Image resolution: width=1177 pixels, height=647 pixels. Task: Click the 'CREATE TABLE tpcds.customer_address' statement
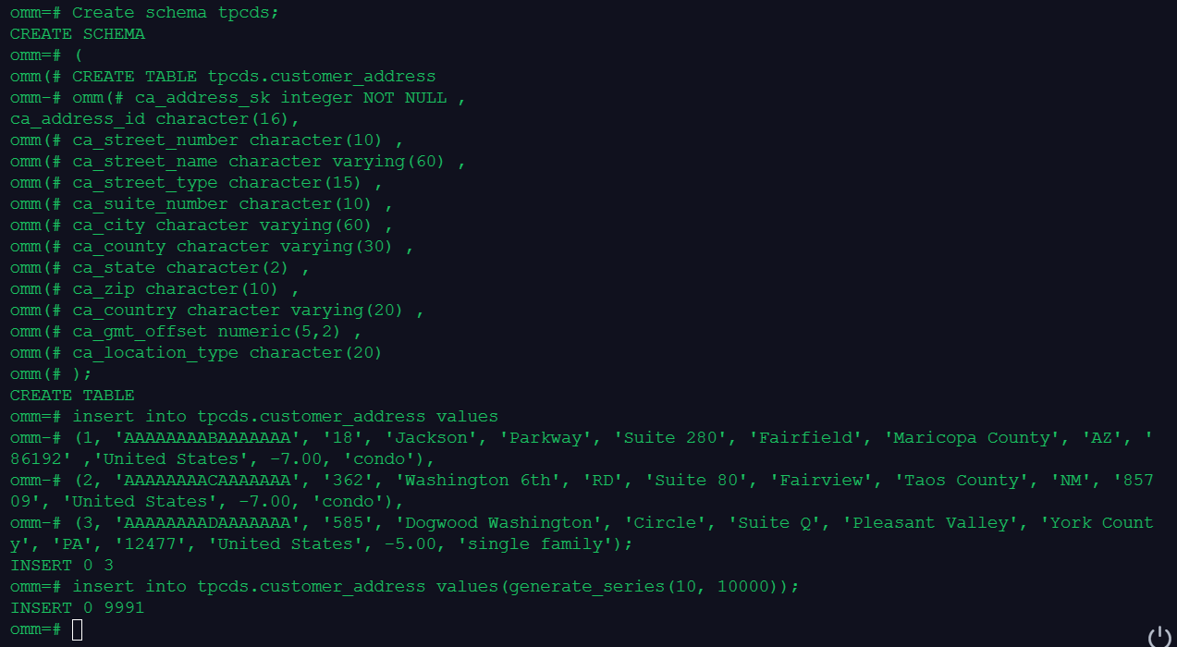click(x=254, y=76)
